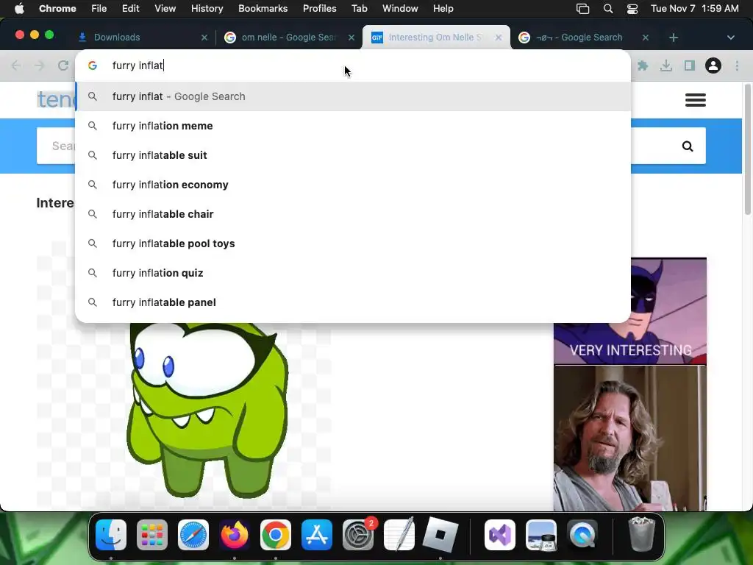Open the Window menu

coord(400,9)
